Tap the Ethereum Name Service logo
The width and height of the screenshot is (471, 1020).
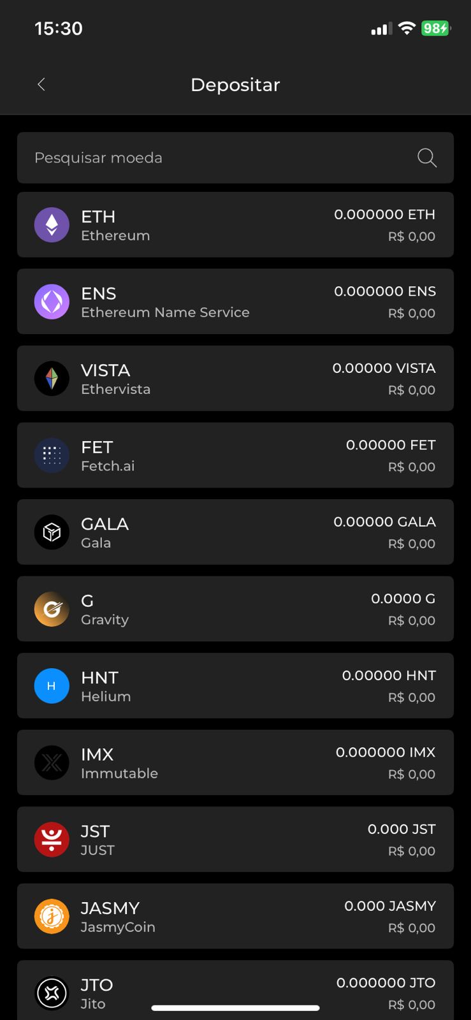[x=52, y=302]
